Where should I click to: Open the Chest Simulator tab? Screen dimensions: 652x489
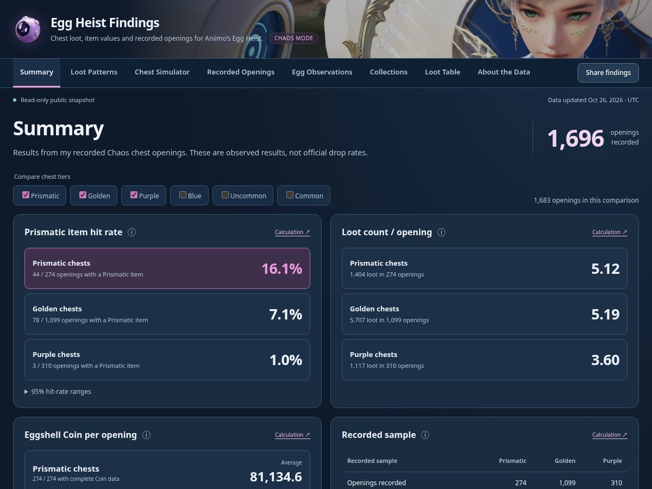[x=162, y=72]
